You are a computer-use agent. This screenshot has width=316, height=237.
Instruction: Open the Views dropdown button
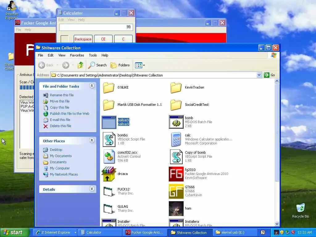140,65
